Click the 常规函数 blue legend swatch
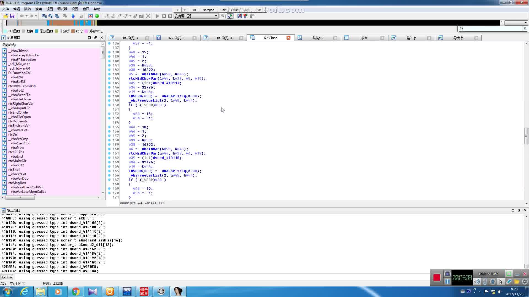 [37, 31]
